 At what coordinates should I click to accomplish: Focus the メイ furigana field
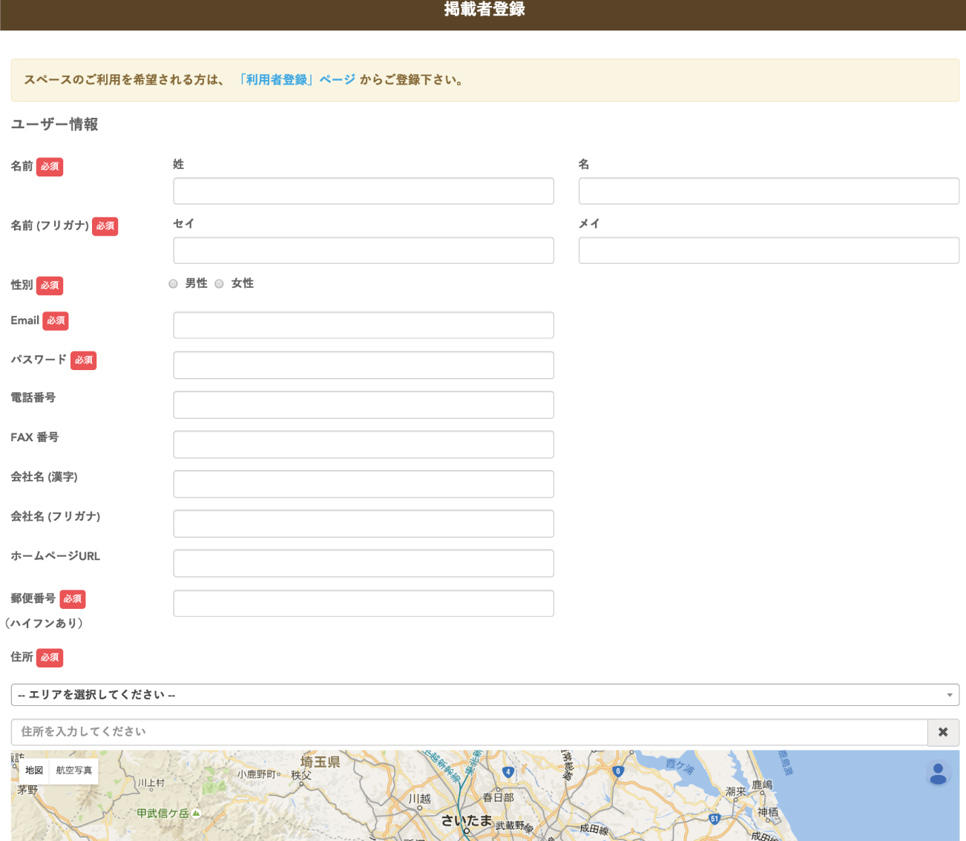(x=769, y=251)
